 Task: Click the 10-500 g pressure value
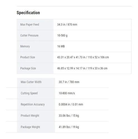62,36
